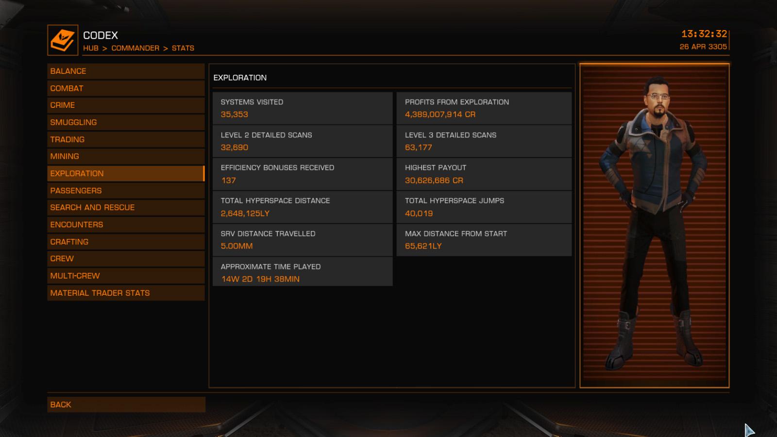Select the Combat stats category

click(x=126, y=88)
